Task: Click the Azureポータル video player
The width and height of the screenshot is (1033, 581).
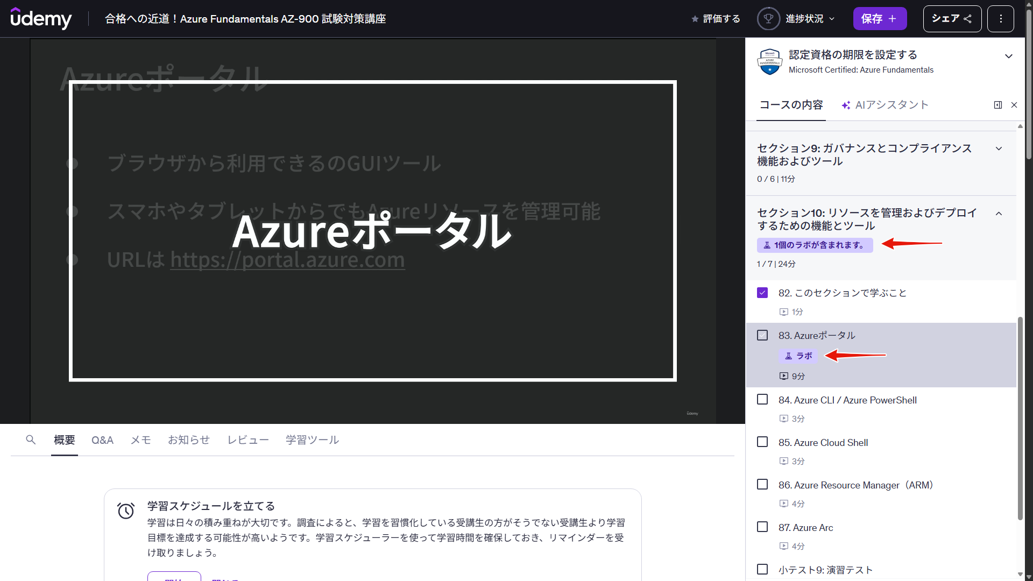Action: 373,231
